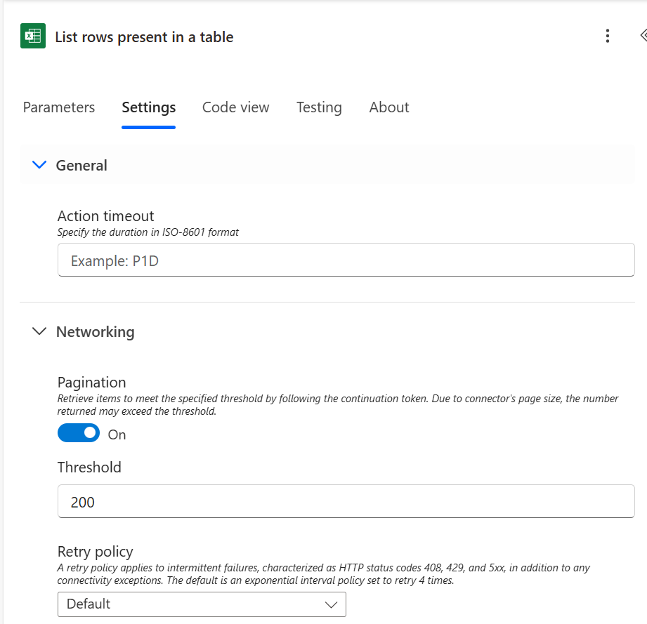This screenshot has width=647, height=624.
Task: Open the three-dot more options menu
Action: tap(608, 36)
